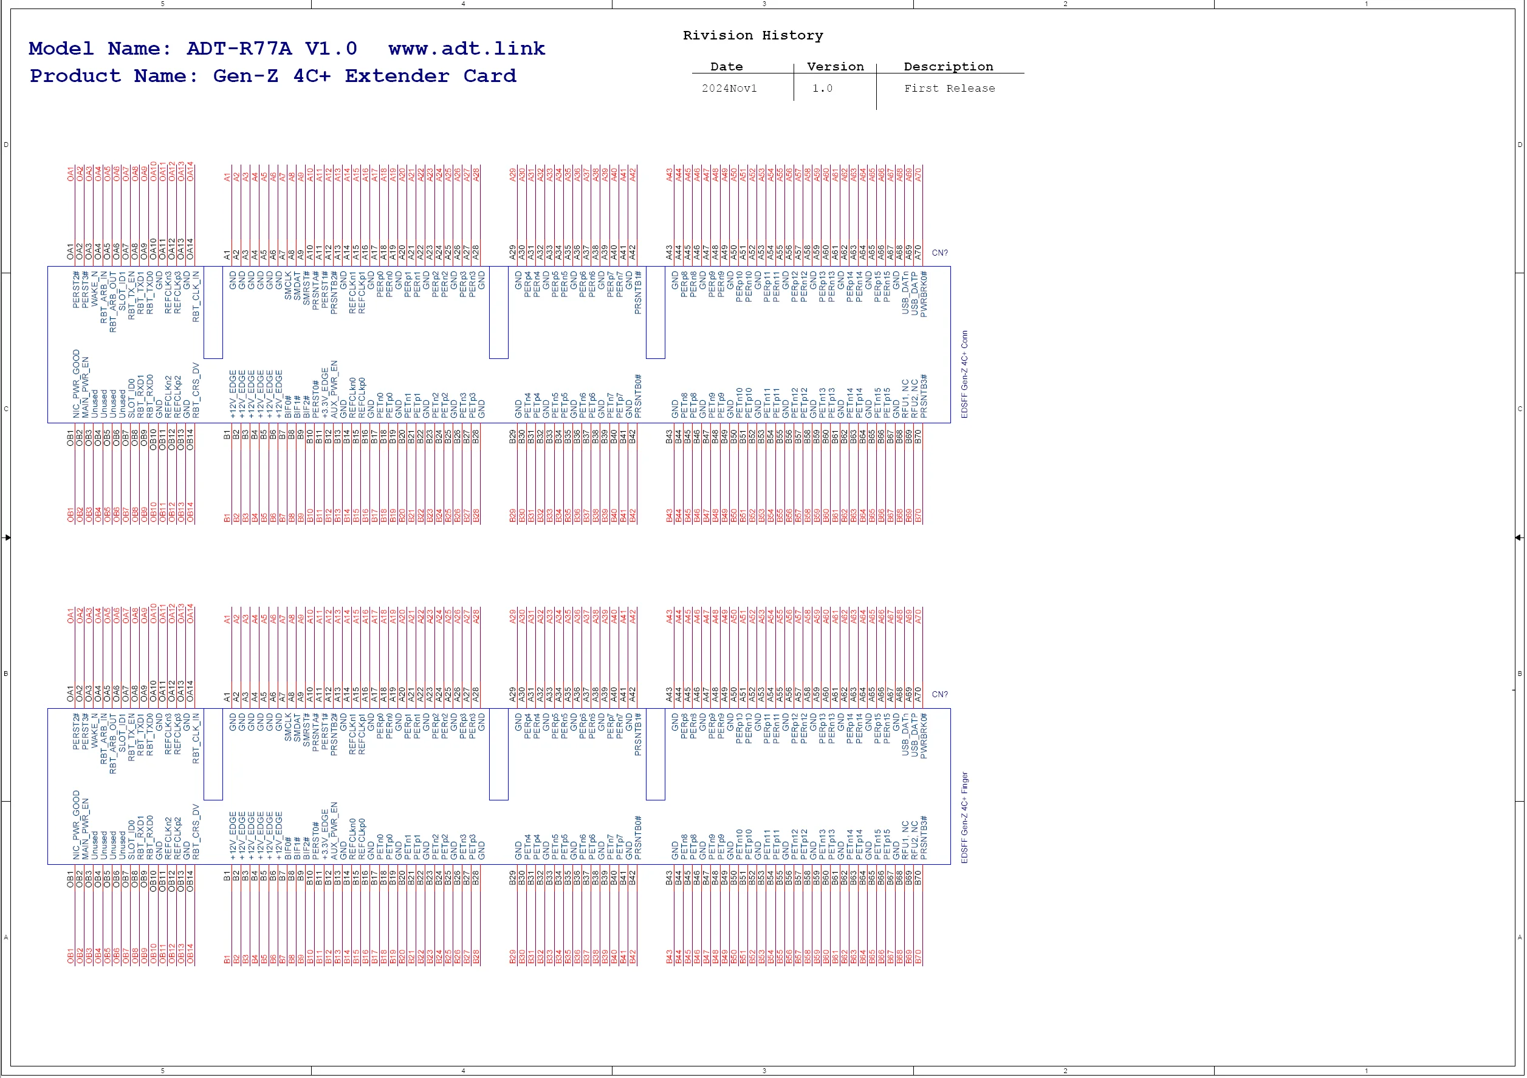Click the www.adt.link website text
Screen dimensions: 1527x1078
[466, 49]
